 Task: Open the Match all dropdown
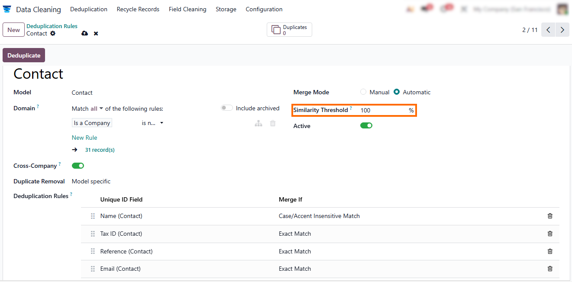pyautogui.click(x=97, y=109)
